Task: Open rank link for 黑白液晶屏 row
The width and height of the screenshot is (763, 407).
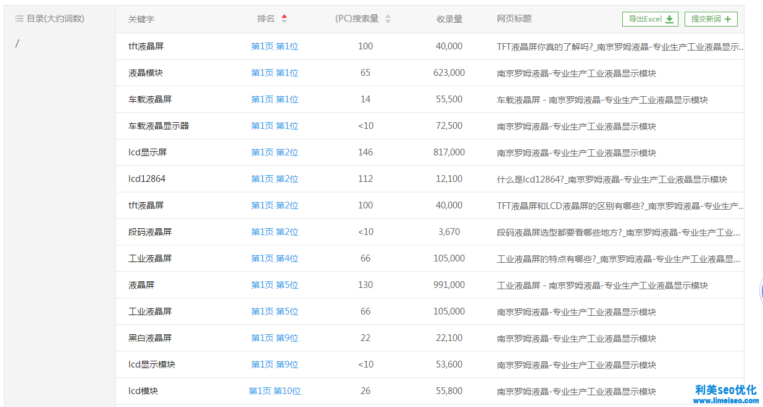Action: 275,338
